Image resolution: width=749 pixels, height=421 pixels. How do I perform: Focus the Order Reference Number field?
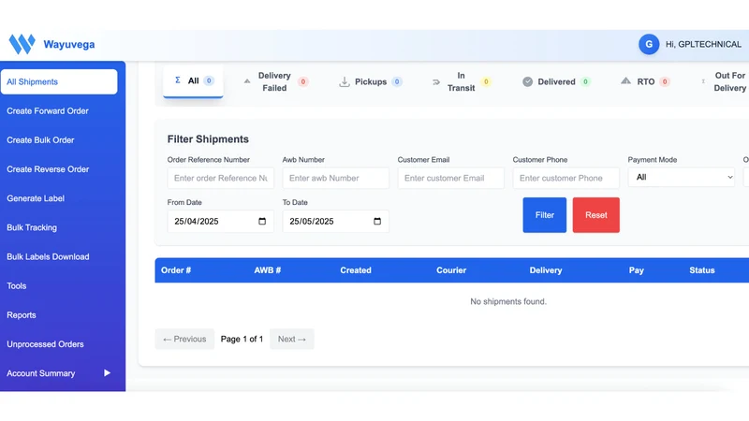click(x=221, y=178)
